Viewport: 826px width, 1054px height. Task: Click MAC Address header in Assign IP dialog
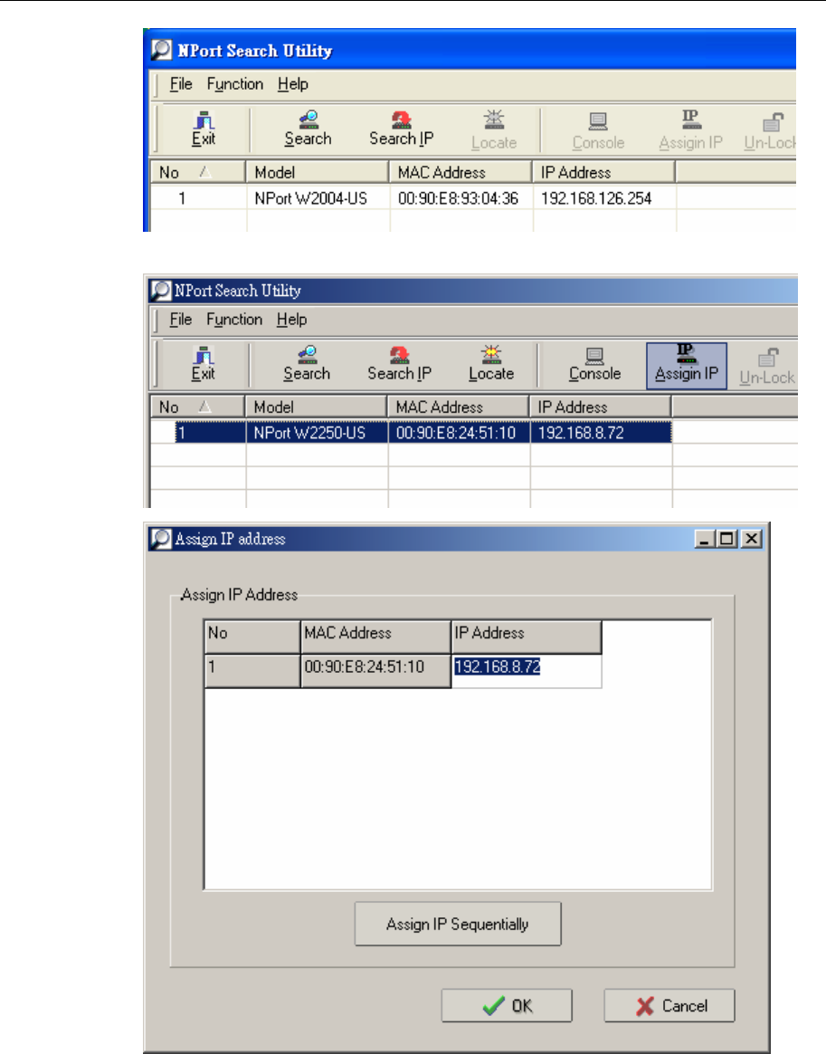click(375, 636)
